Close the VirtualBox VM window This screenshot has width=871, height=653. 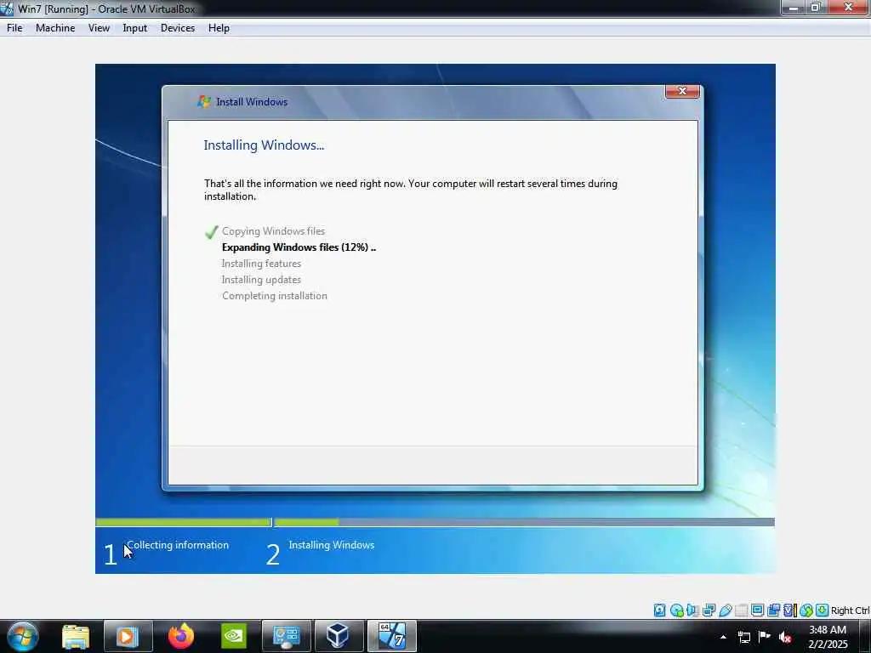(848, 7)
